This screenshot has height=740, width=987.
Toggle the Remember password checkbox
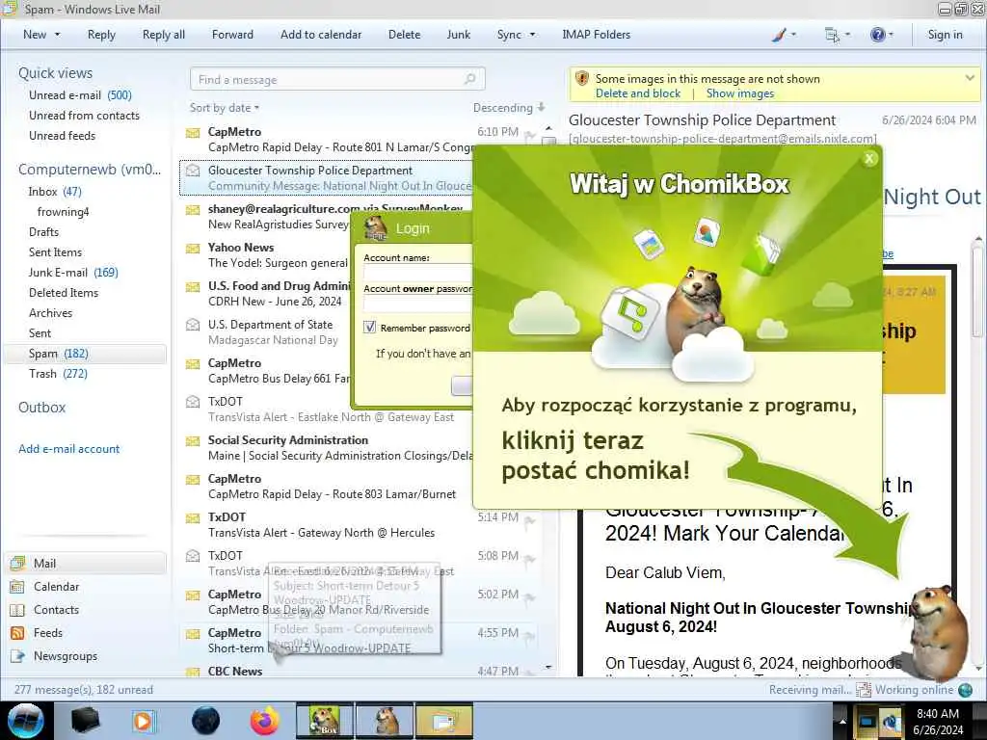point(369,328)
